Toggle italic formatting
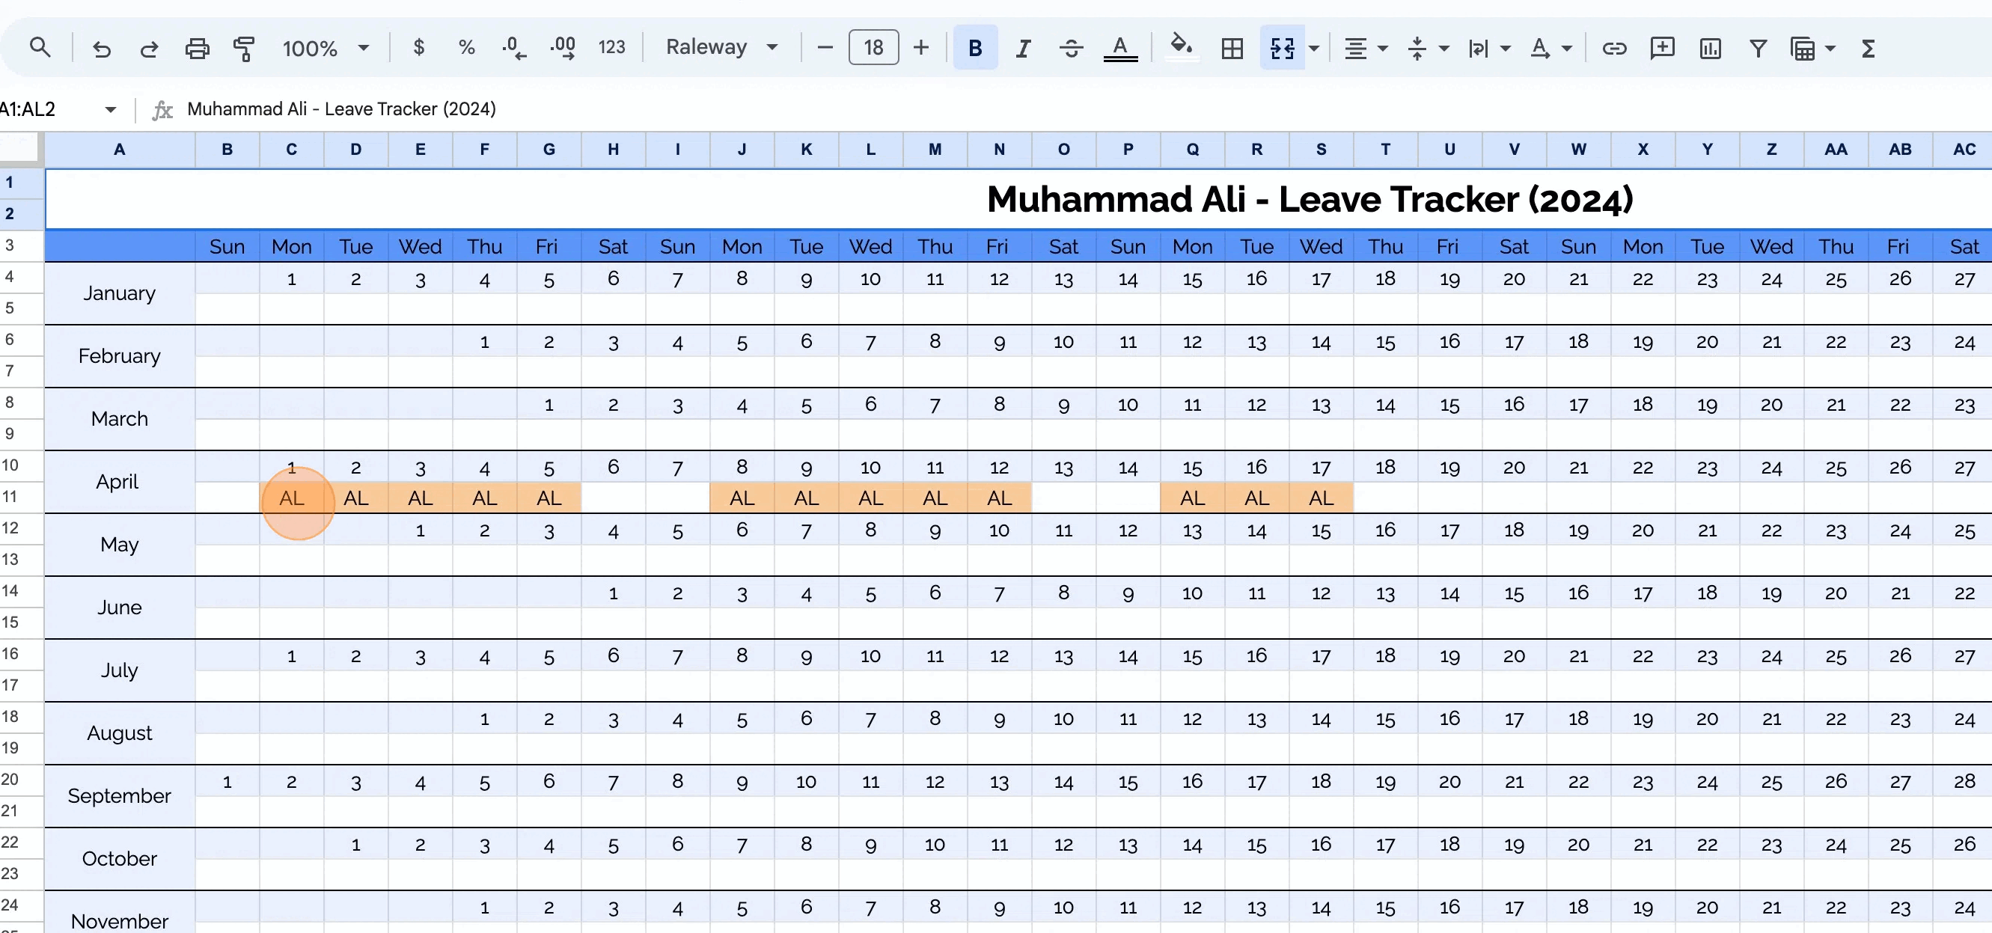The image size is (1992, 933). pos(1023,48)
